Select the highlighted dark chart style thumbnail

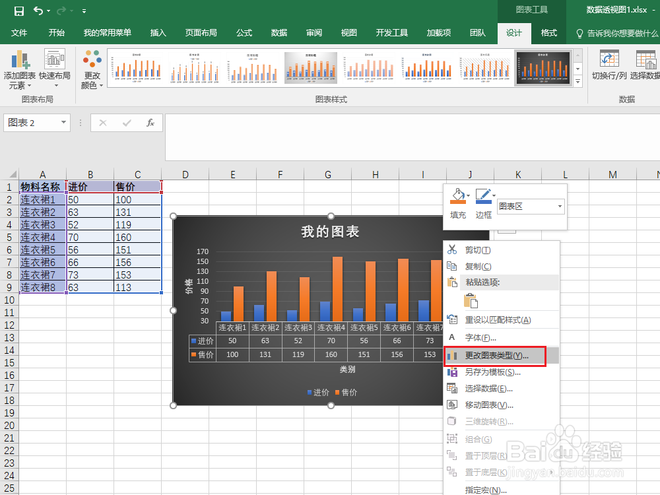pyautogui.click(x=543, y=67)
